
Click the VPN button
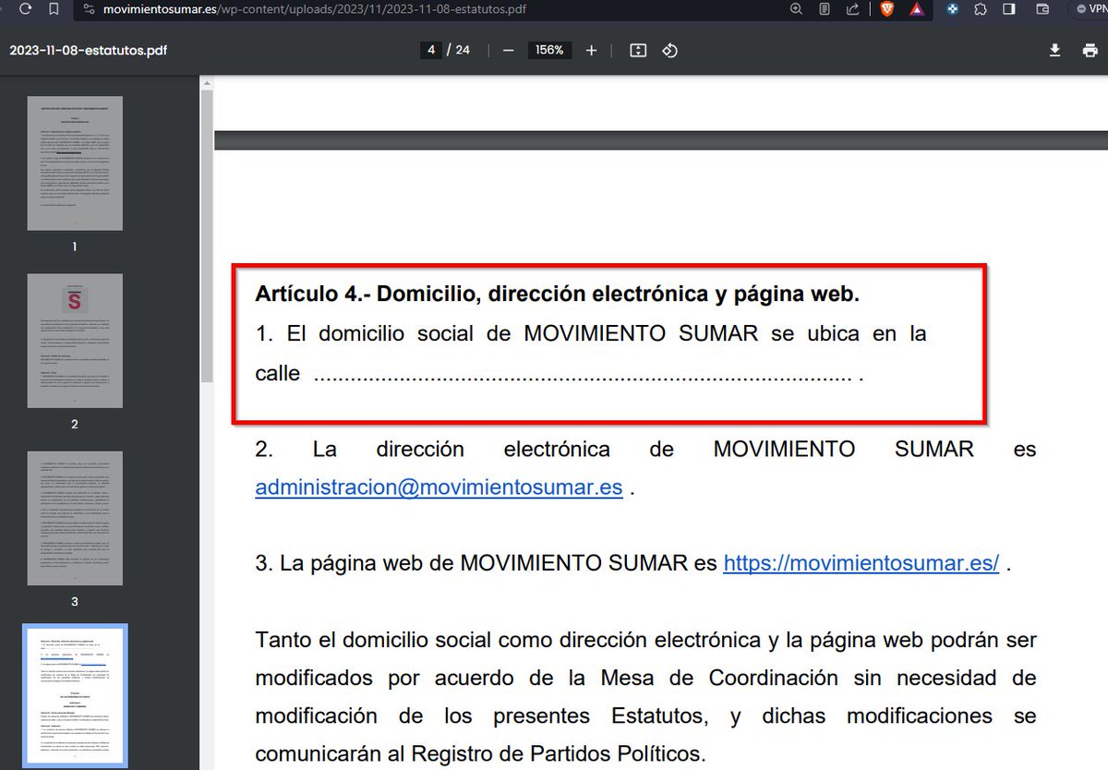(x=1089, y=8)
